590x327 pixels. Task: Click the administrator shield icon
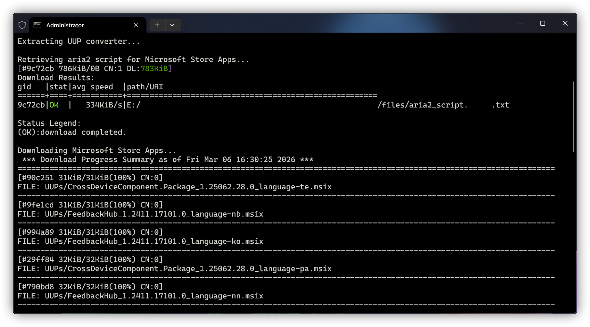point(22,25)
